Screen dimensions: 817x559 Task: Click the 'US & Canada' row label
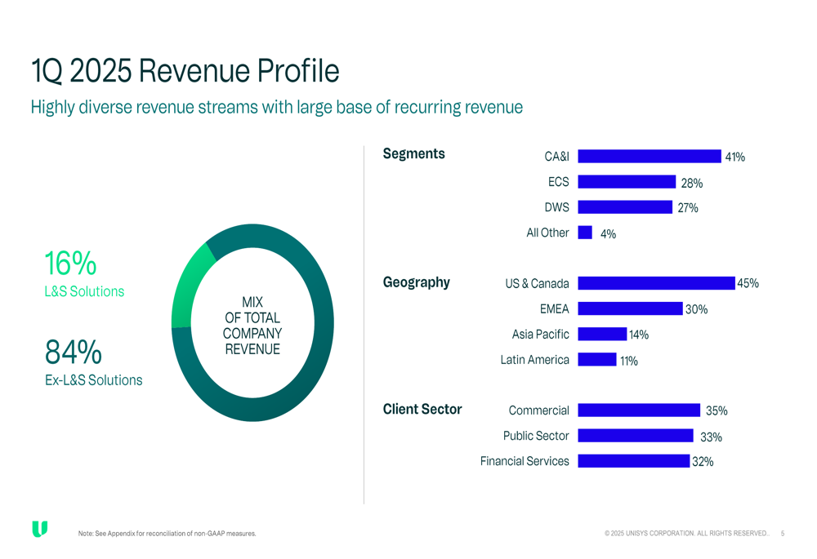(538, 284)
